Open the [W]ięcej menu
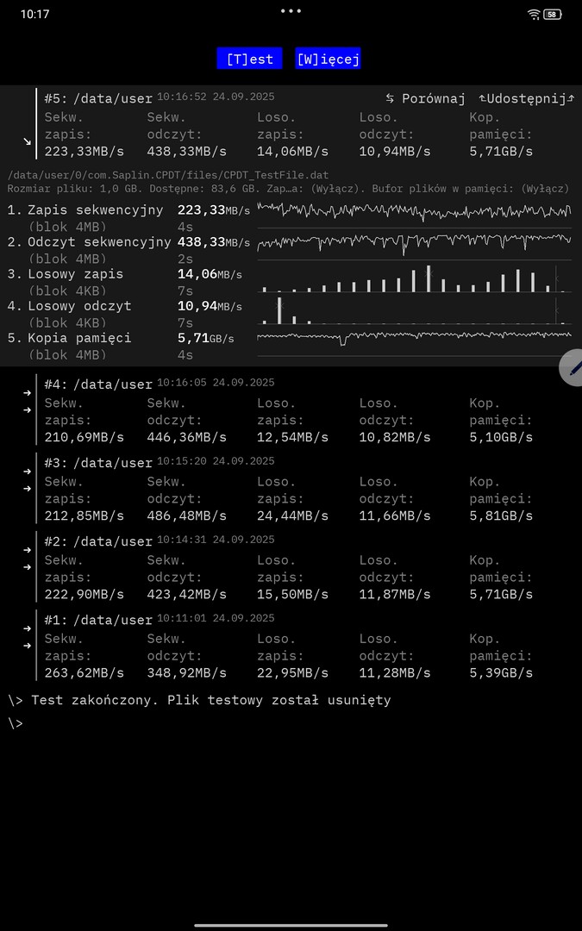 pyautogui.click(x=328, y=59)
